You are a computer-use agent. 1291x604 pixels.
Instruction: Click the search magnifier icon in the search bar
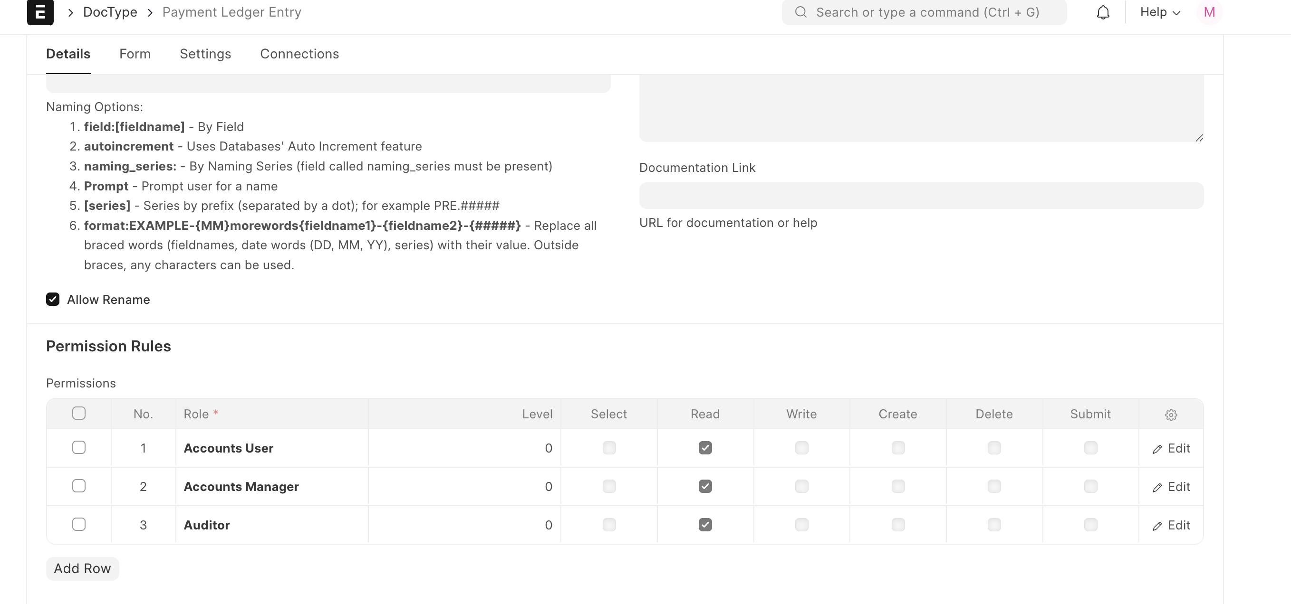[801, 12]
